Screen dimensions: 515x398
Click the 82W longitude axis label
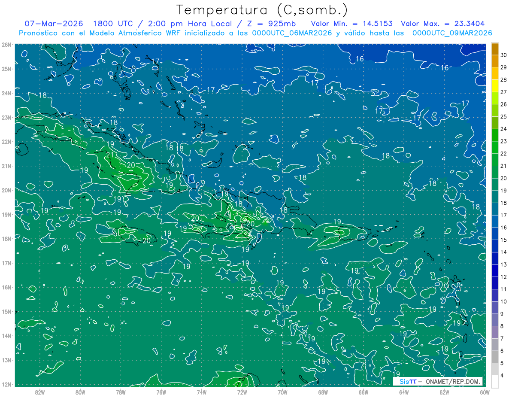pyautogui.click(x=40, y=392)
